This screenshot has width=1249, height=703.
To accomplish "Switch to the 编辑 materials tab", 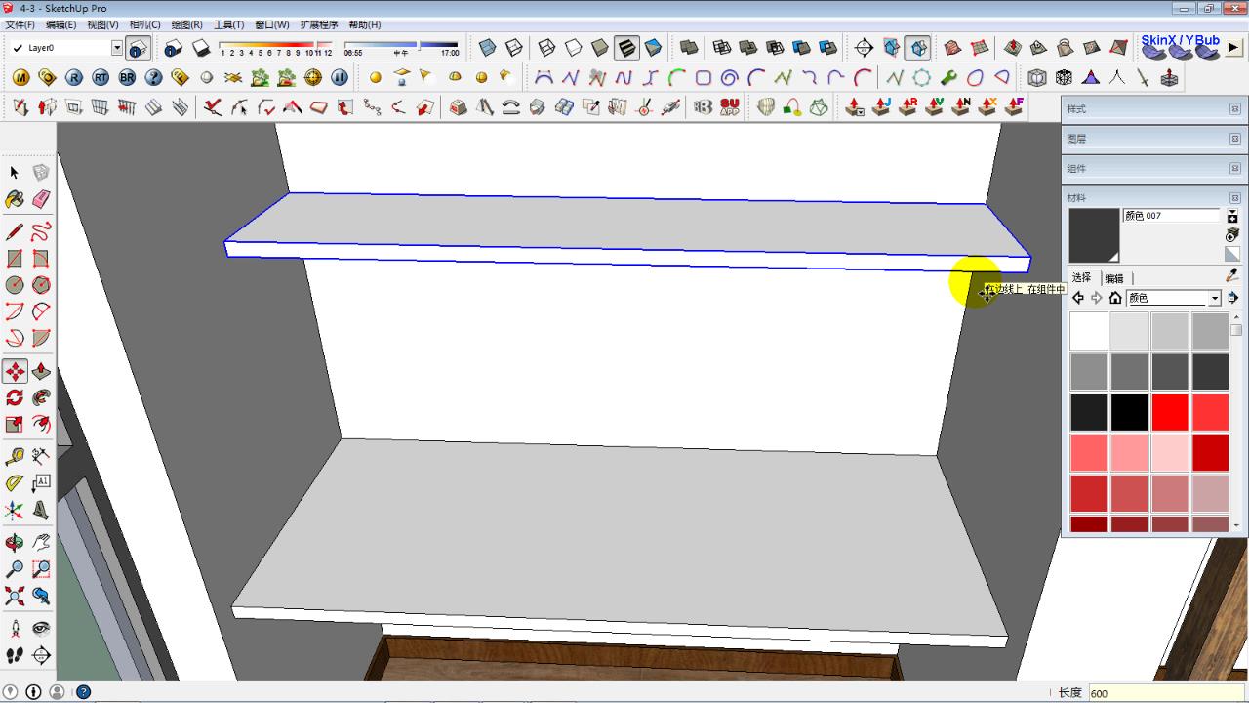I will [1114, 278].
